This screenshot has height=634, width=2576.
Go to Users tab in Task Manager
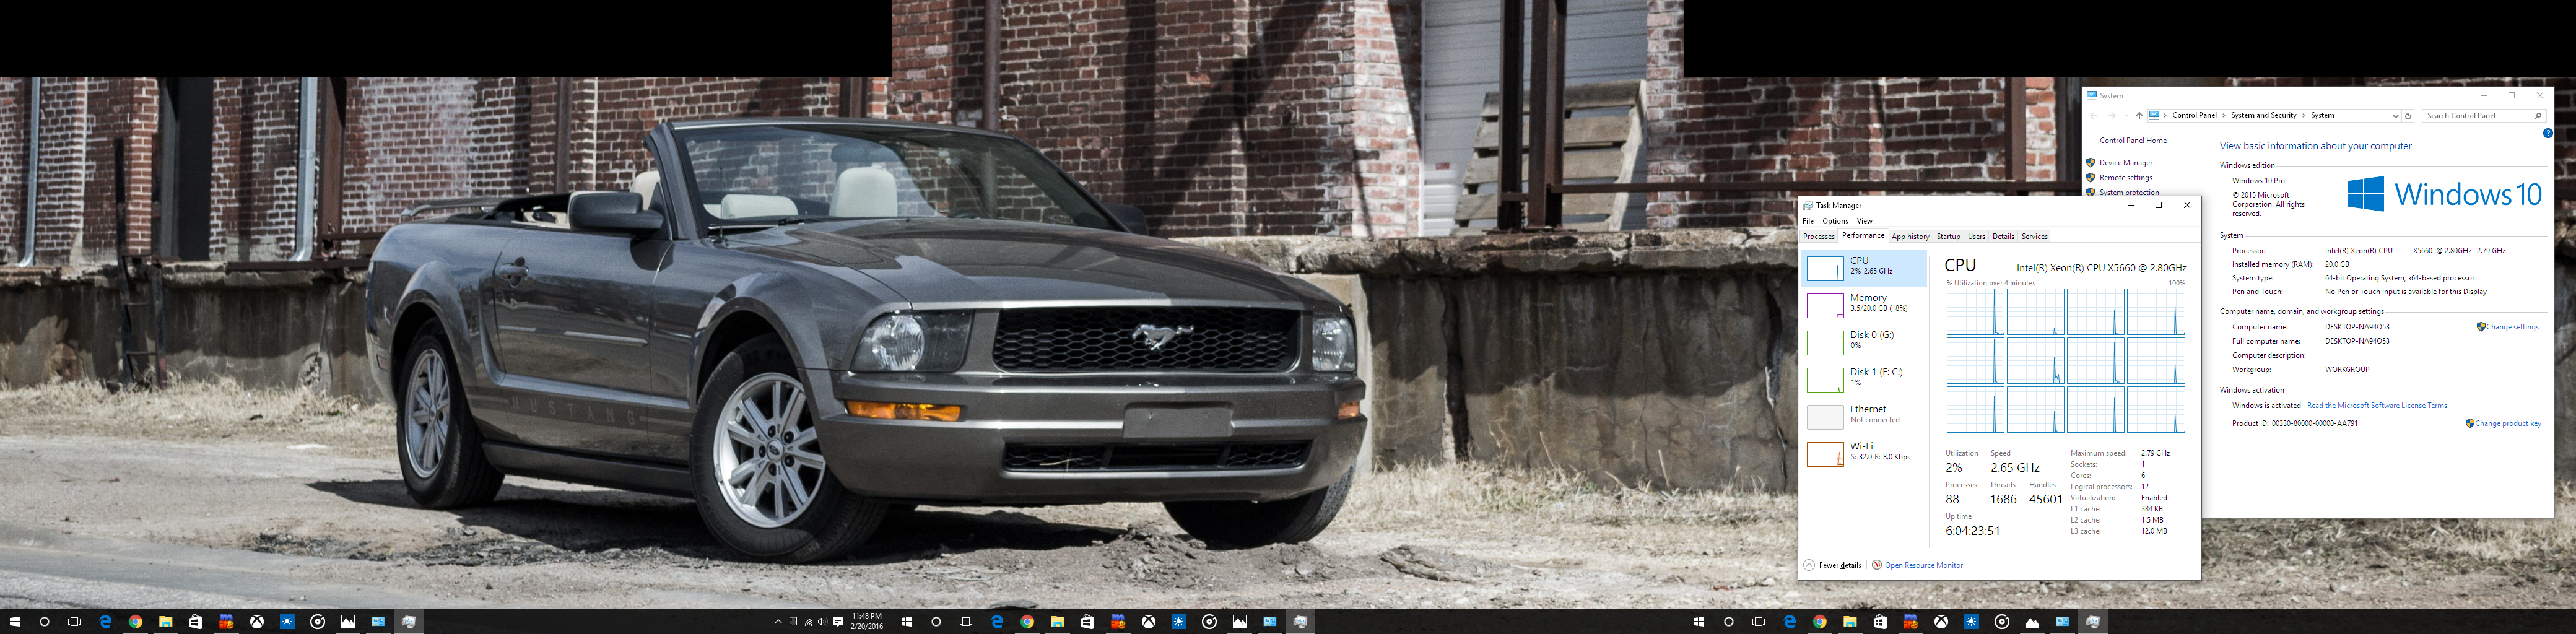pos(1976,237)
